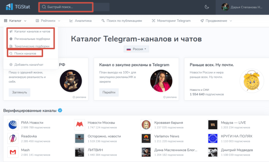Open the Varlamov News channel link
Screen dimensions: 269x162
(x=167, y=136)
